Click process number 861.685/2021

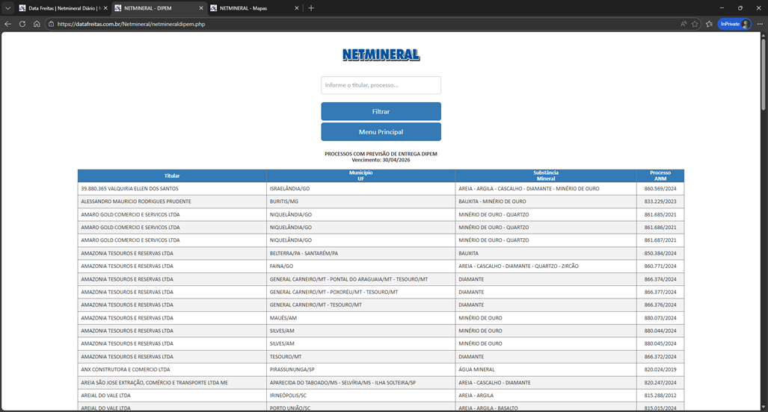click(660, 214)
